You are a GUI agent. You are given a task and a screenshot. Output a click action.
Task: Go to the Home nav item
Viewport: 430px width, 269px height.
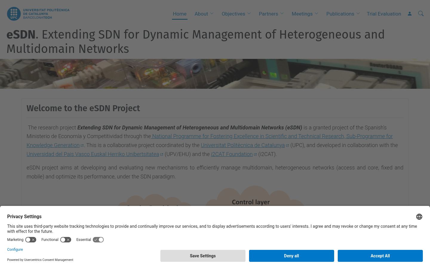(x=180, y=14)
